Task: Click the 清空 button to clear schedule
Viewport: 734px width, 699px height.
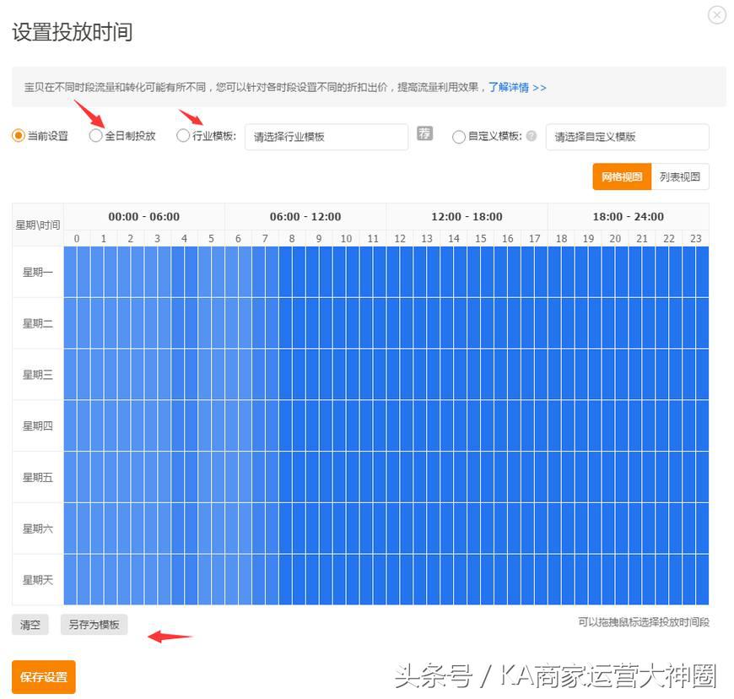Action: [x=30, y=625]
